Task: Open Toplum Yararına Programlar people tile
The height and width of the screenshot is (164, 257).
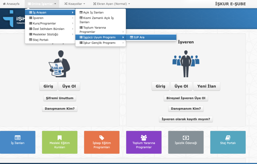Action: [x=144, y=142]
